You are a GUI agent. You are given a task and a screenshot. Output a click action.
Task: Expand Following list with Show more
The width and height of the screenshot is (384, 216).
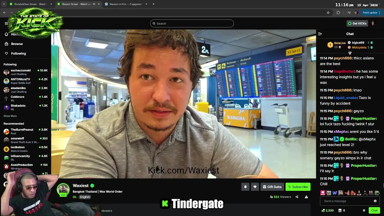tap(10, 116)
